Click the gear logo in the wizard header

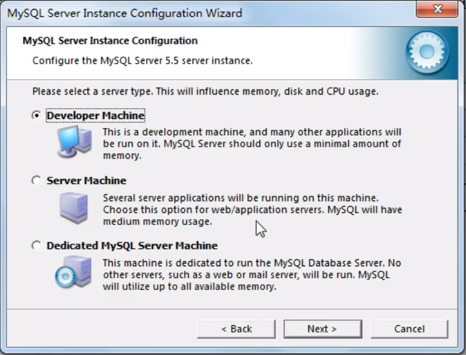[427, 52]
